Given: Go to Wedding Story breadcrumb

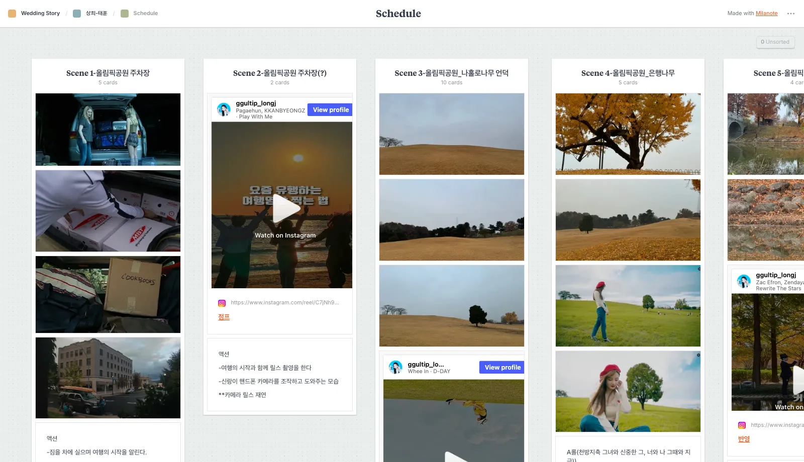Looking at the screenshot, I should point(40,14).
